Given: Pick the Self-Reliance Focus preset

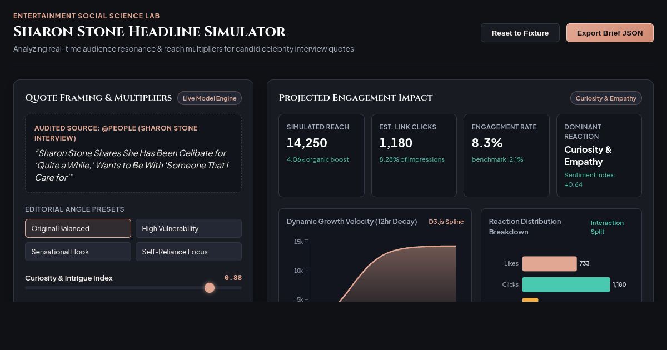Looking at the screenshot, I should tap(188, 252).
